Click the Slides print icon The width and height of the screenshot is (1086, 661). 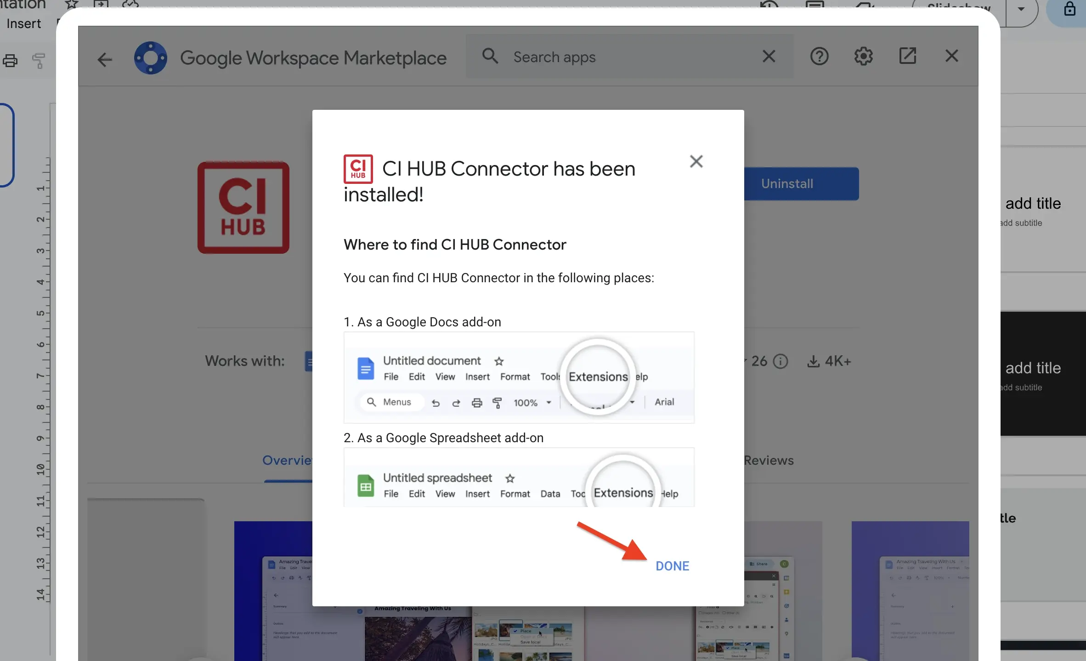[x=10, y=61]
